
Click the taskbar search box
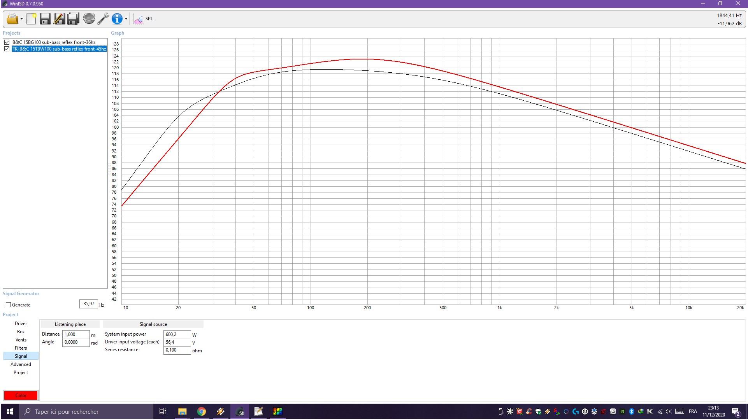click(86, 411)
